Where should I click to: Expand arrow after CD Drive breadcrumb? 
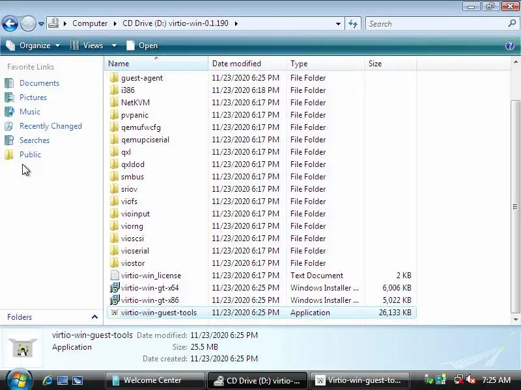[236, 24]
